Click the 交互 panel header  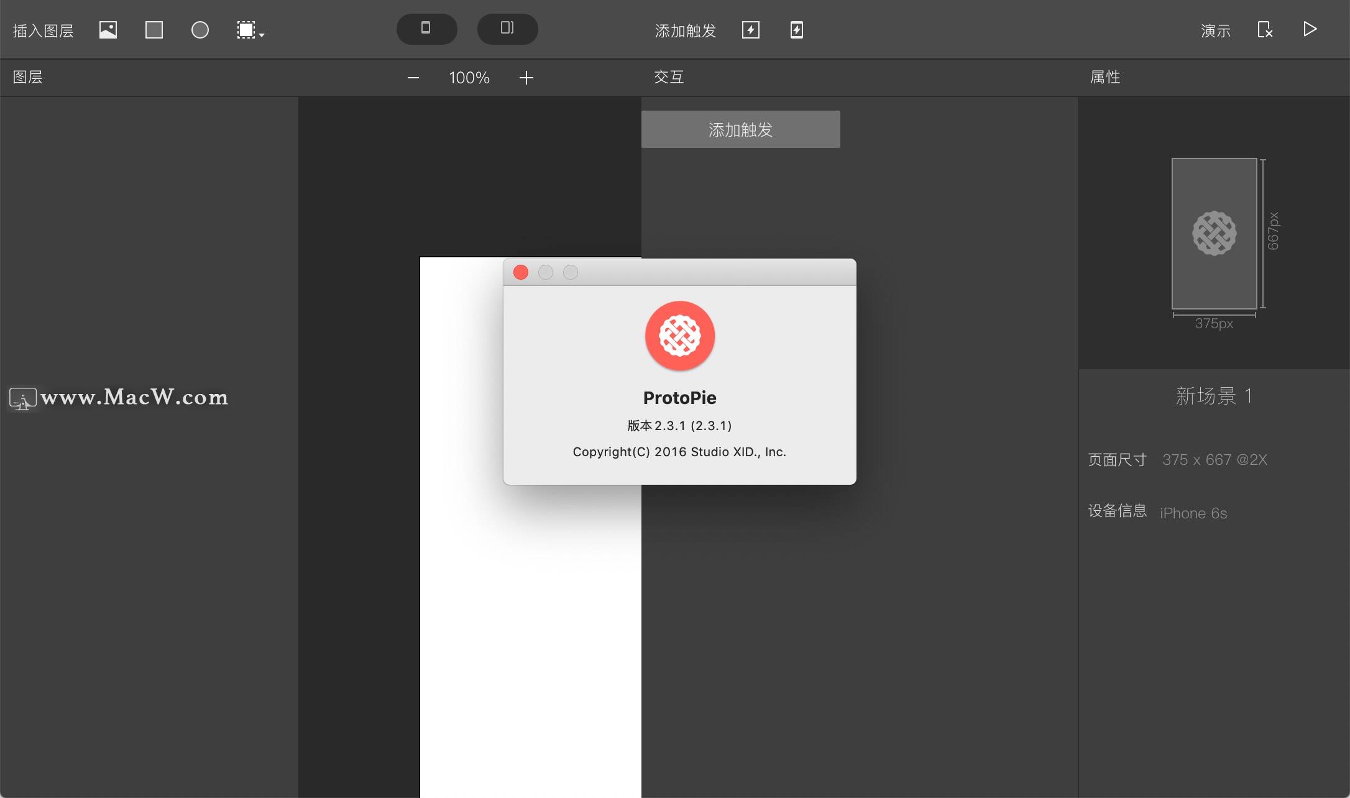click(x=669, y=77)
